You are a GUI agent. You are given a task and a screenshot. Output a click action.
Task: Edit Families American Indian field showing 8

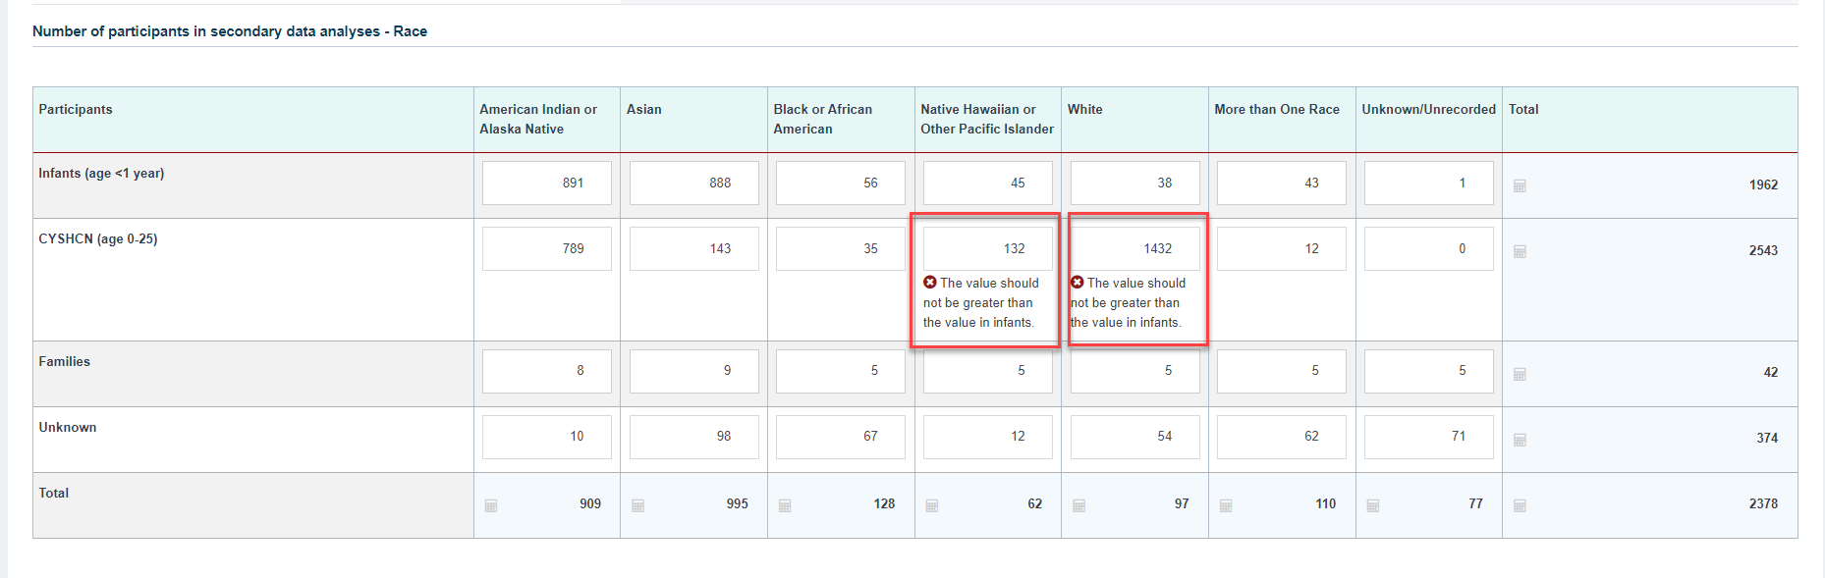tap(547, 371)
